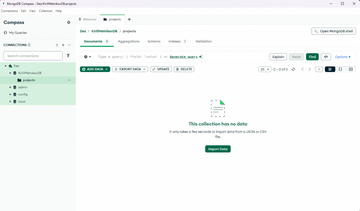Viewport: 360px width, 211px height.
Task: Open Connections more options ellipsis
Action: (69, 45)
